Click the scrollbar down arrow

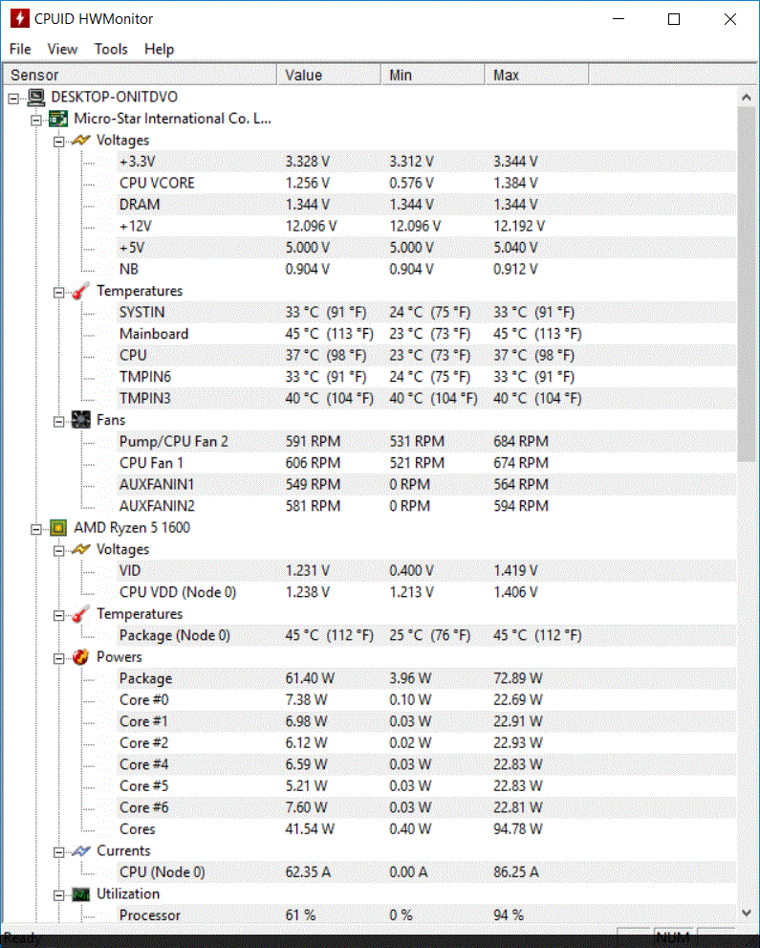tap(746, 913)
